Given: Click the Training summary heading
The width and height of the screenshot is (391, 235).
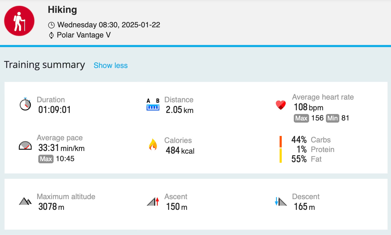Looking at the screenshot, I should [44, 65].
